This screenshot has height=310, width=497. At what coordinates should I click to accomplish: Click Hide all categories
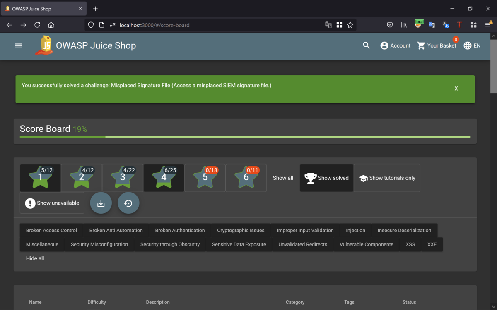click(35, 258)
